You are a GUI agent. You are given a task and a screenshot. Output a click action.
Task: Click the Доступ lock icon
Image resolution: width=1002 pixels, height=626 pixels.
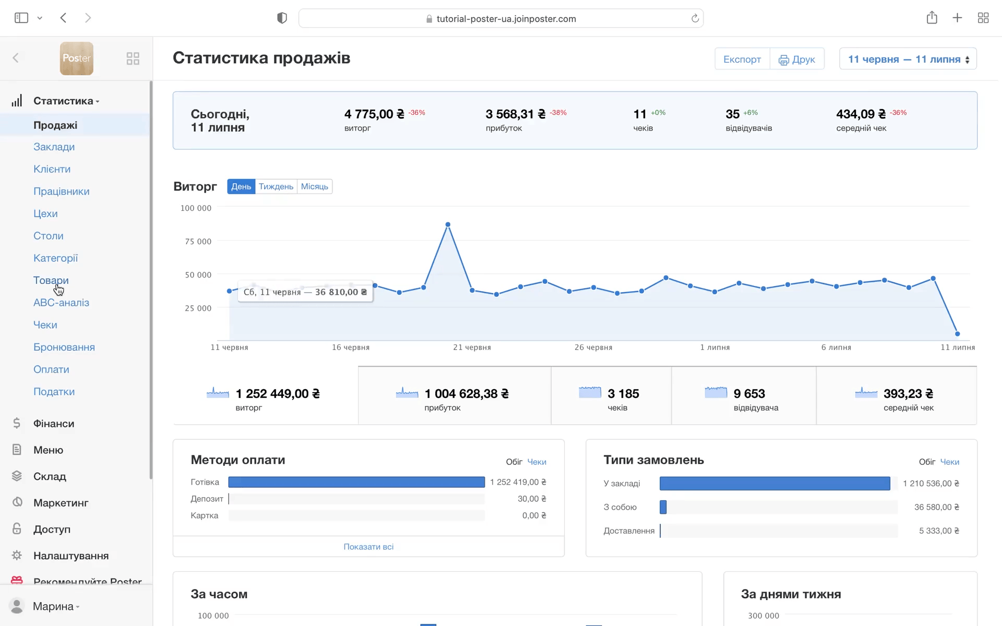[x=17, y=528]
